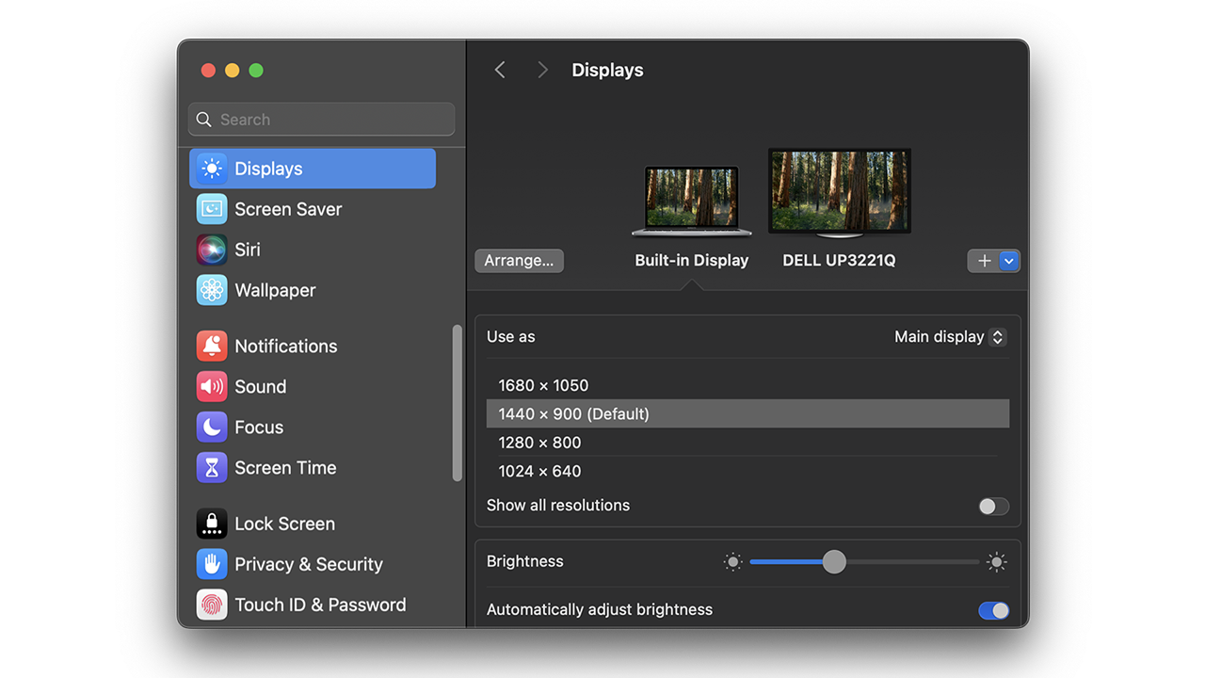This screenshot has height=678, width=1205.
Task: Open Screen Time via hourglass icon
Action: (212, 467)
